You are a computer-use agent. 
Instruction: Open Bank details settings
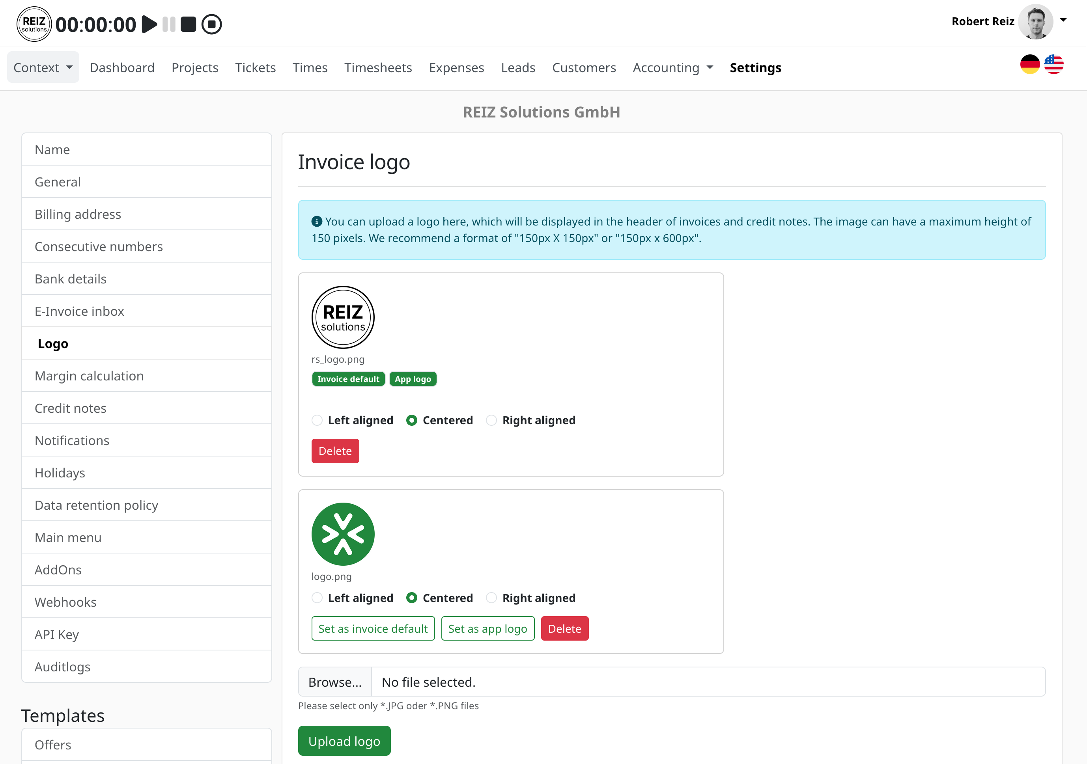147,279
